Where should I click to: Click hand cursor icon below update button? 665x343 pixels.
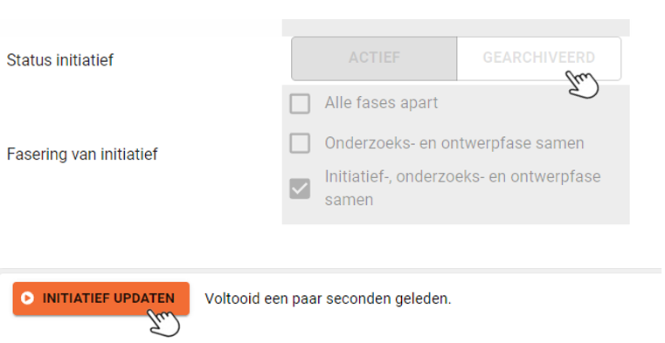(x=163, y=323)
